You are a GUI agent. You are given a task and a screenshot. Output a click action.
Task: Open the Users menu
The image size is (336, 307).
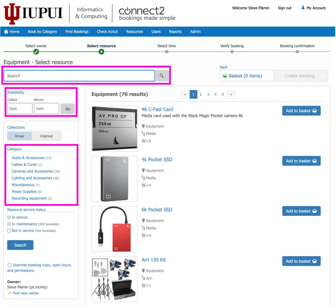156,32
